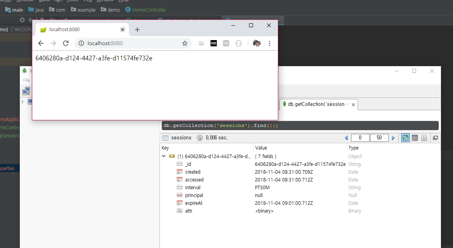Click the Chrome profile avatar
This screenshot has height=248, width=453.
(257, 43)
